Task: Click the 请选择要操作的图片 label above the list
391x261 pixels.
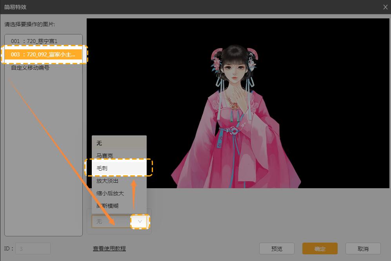Action: (30, 24)
